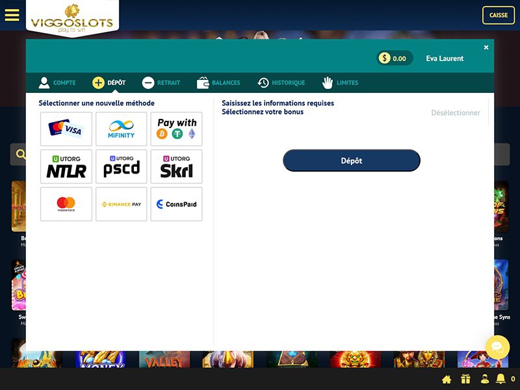Open the Valley game thumbnail
The width and height of the screenshot is (520, 390).
tap(164, 359)
